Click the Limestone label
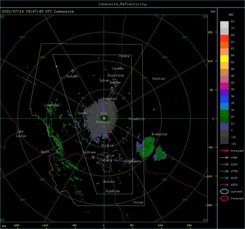245x229 pixels. point(51,105)
